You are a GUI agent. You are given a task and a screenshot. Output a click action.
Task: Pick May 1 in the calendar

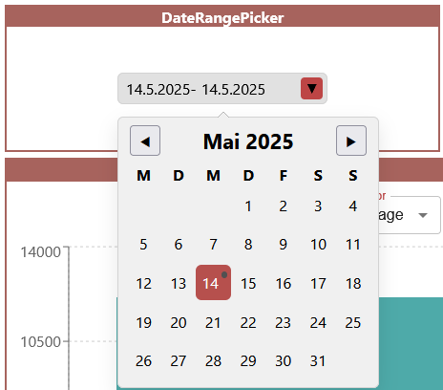(x=248, y=206)
